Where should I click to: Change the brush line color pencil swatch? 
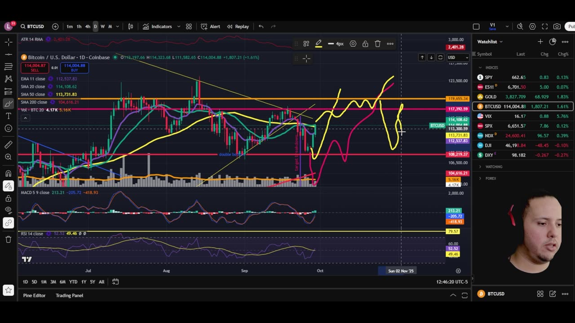point(318,44)
